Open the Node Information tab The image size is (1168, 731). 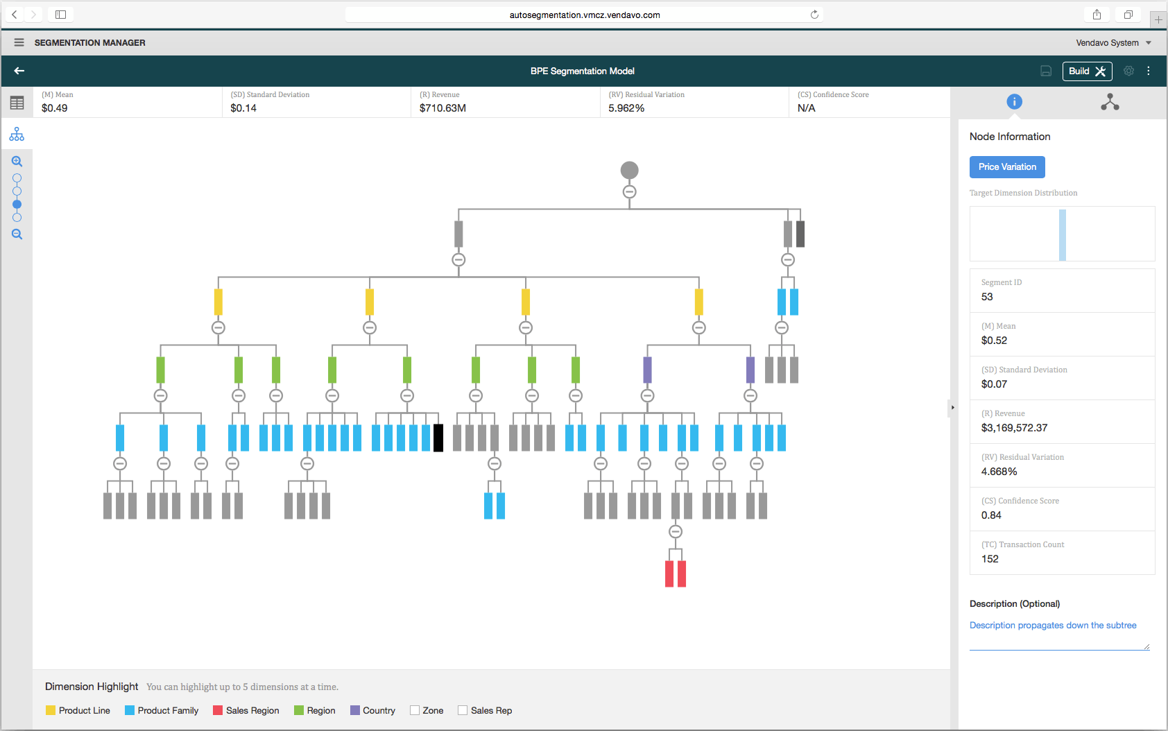pyautogui.click(x=1014, y=102)
